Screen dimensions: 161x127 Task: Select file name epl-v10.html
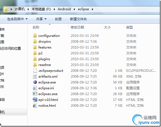coord(48,100)
